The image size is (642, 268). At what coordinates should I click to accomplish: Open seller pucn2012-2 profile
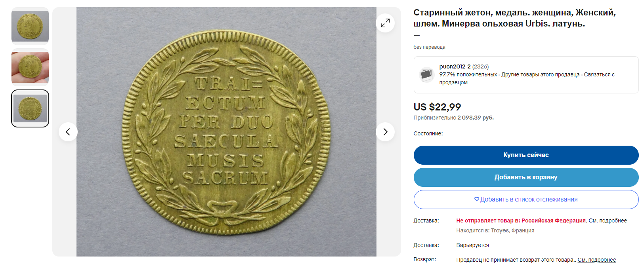point(455,67)
